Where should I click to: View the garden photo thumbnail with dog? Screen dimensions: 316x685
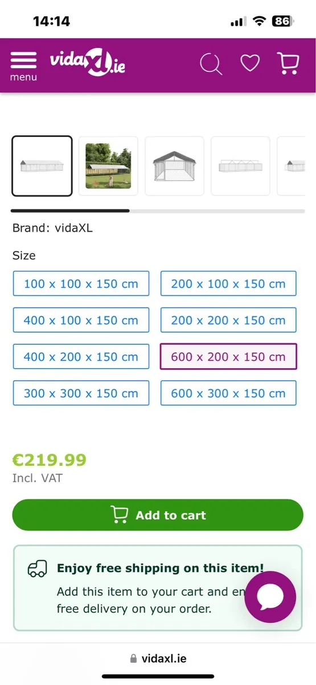pyautogui.click(x=108, y=166)
